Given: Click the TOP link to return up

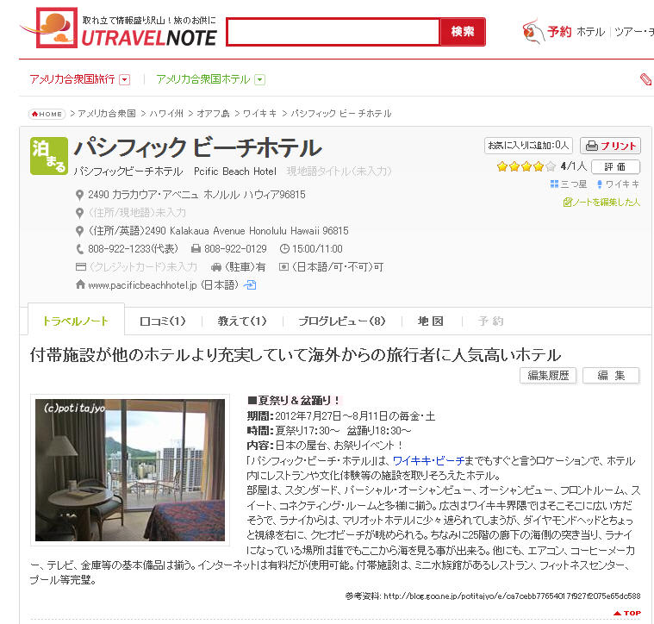Looking at the screenshot, I should click(x=627, y=613).
